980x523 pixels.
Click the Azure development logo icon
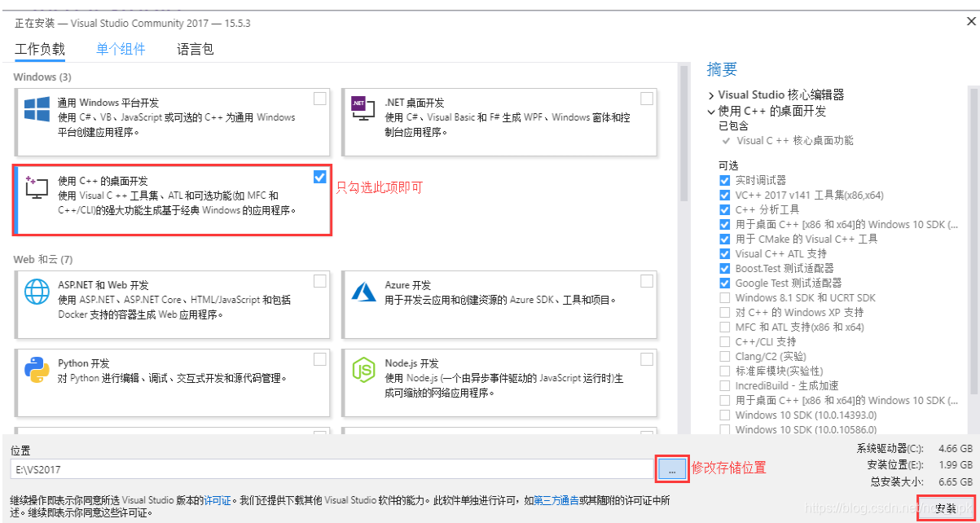point(363,292)
